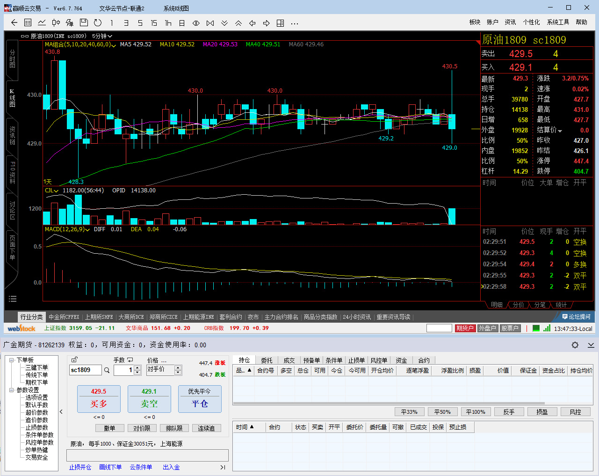The width and height of the screenshot is (599, 476).
Task: Open the 对手价 price type combo box
Action: click(164, 370)
